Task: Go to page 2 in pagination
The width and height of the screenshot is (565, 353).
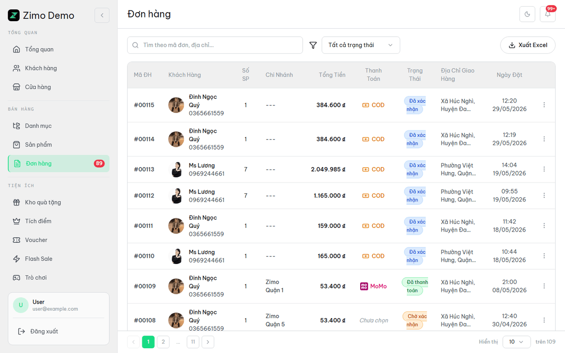Action: point(163,342)
